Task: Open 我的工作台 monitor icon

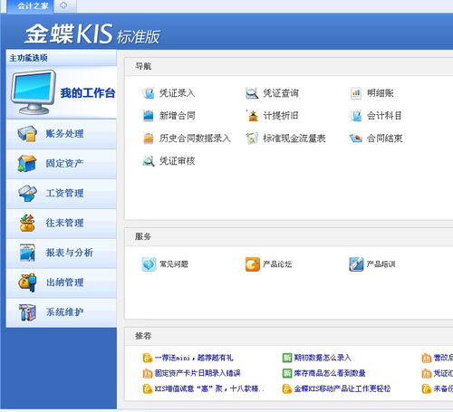Action: 34,91
